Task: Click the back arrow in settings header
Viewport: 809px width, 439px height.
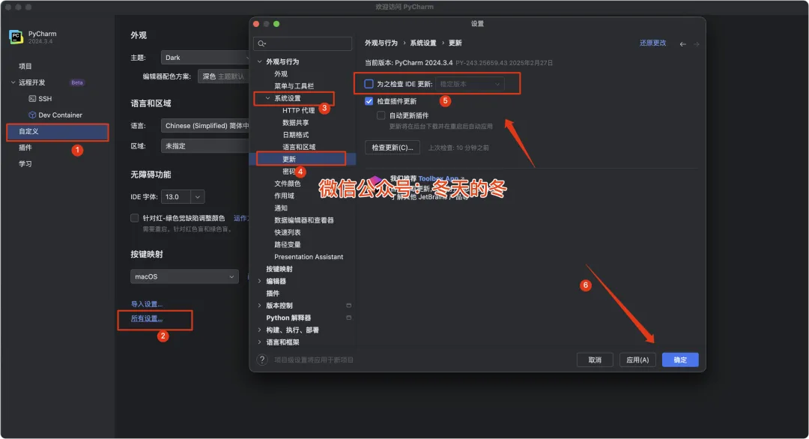Action: (x=682, y=44)
